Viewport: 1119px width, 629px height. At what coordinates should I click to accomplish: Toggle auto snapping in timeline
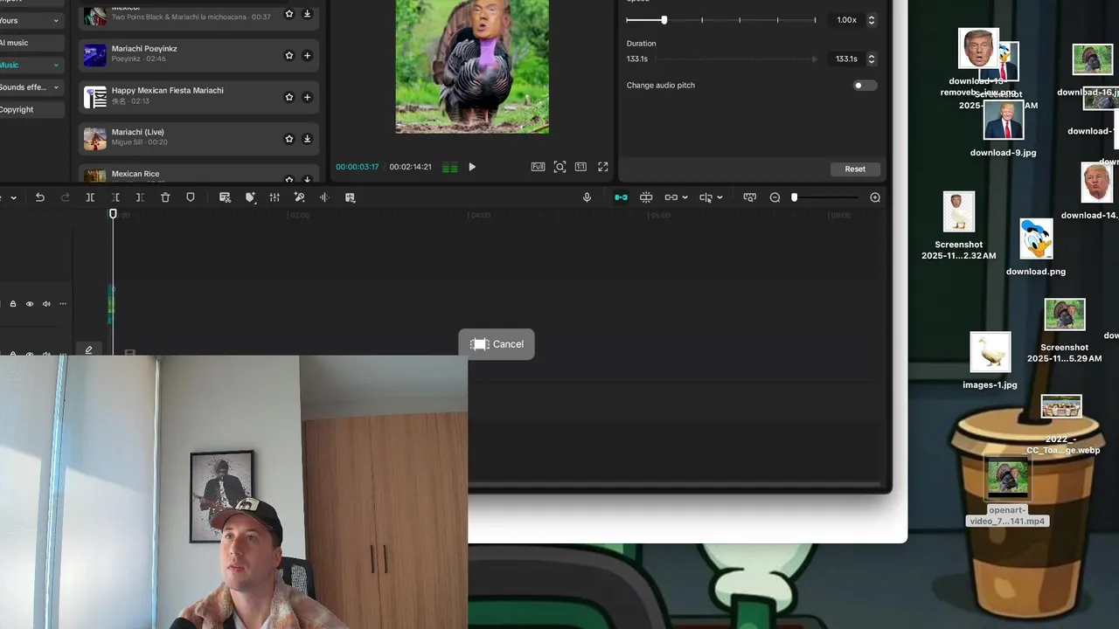[x=646, y=197]
